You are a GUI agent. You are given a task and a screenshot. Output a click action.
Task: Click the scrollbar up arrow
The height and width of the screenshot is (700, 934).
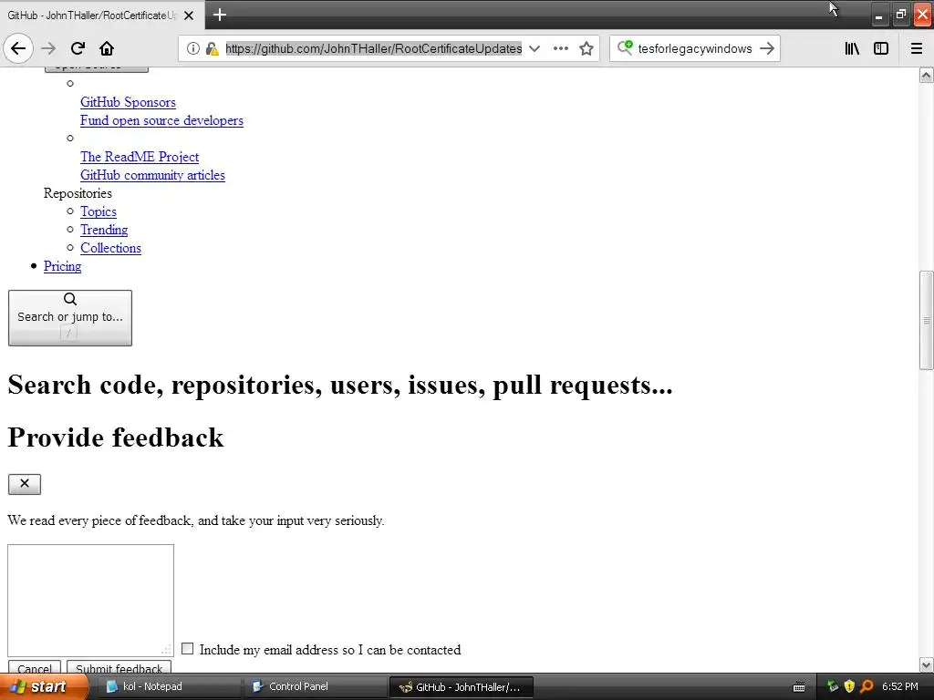tap(927, 75)
